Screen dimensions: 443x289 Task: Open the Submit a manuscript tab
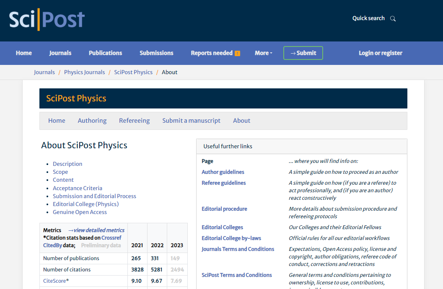click(x=191, y=121)
